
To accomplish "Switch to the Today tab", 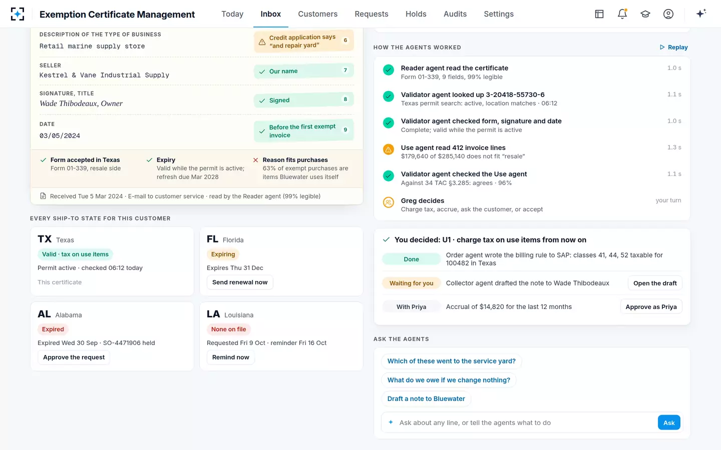I will coord(232,14).
